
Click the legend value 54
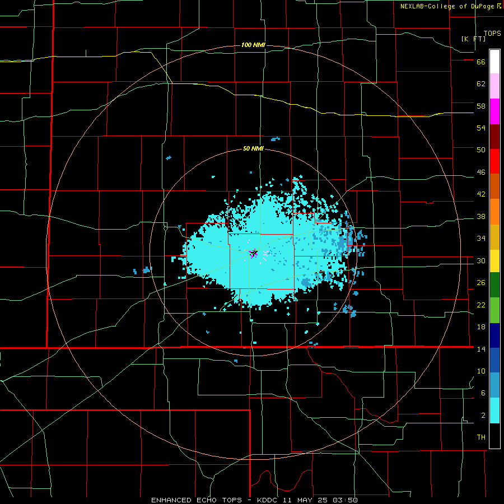pos(481,128)
